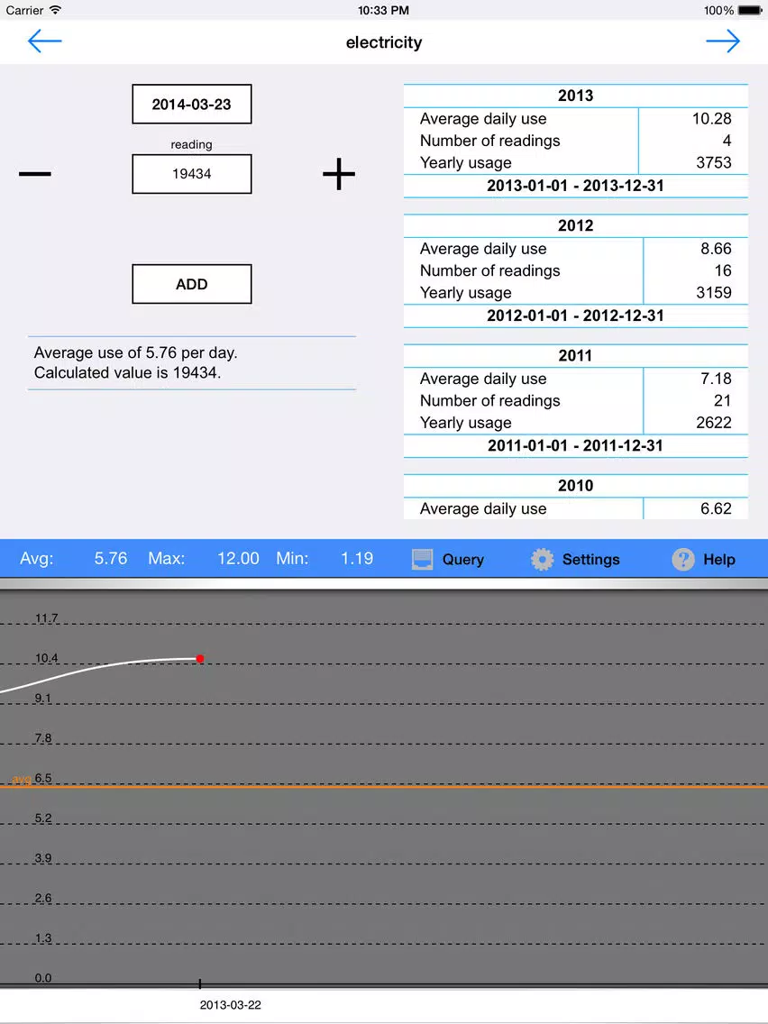This screenshot has height=1024, width=768.
Task: Tap the electricity title
Action: (x=384, y=42)
